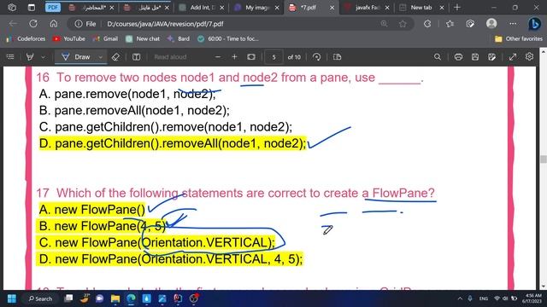Open the taskbar Search box
This screenshot has height=307, width=547.
coord(40,298)
